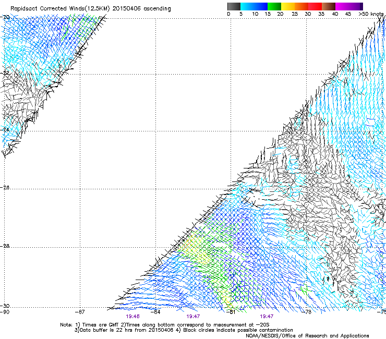Click the 'NOAA/NESDIS/Office of Research and Applications' credit
The image size is (386, 339).
[x=307, y=336]
